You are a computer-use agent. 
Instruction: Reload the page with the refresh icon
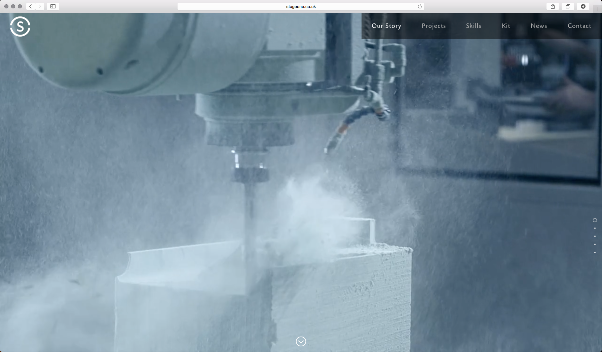[420, 6]
